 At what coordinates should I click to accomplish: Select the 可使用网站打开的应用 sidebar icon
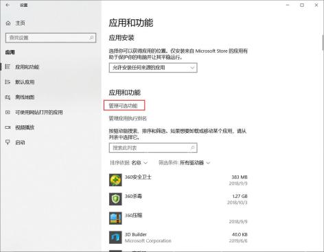[8, 112]
